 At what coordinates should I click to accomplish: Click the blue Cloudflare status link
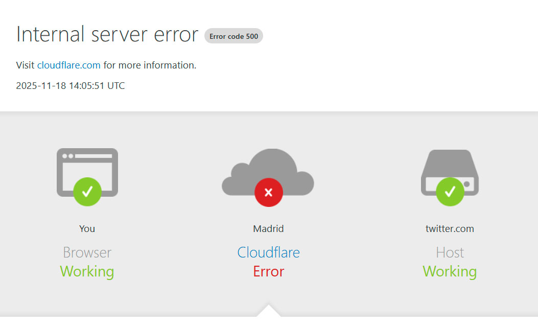pyautogui.click(x=268, y=252)
